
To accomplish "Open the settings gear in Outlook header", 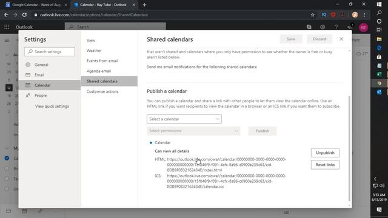I will pos(323,27).
